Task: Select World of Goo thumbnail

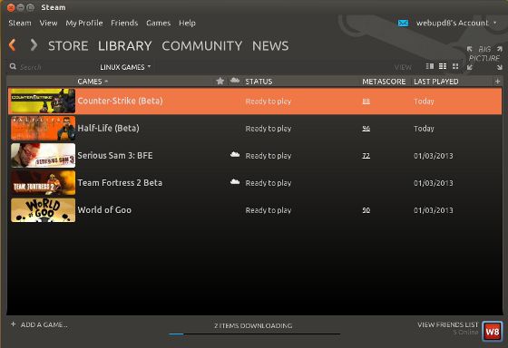Action: click(44, 210)
